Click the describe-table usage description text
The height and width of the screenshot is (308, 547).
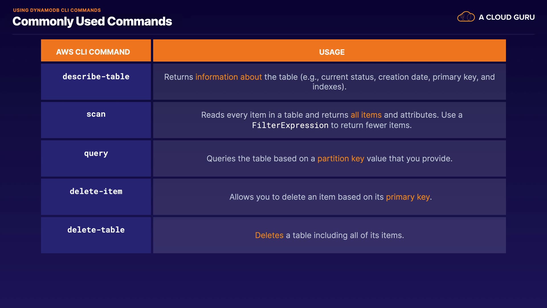tap(329, 82)
